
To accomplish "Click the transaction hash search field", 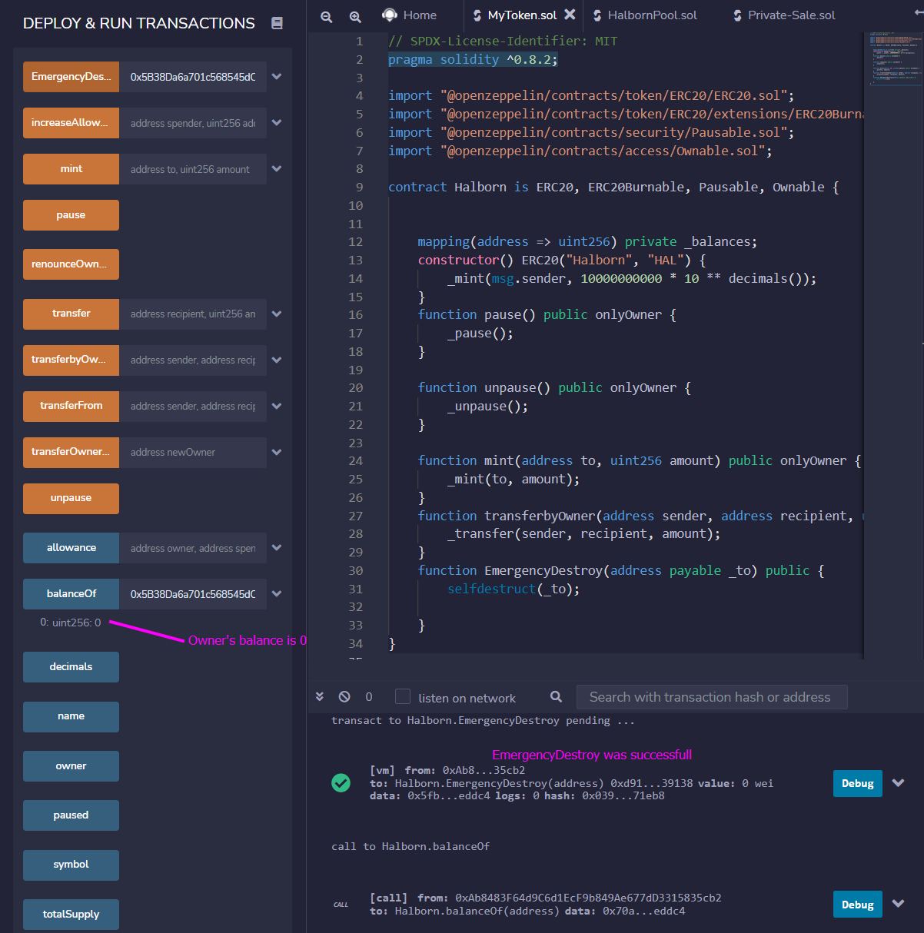I will click(x=711, y=697).
